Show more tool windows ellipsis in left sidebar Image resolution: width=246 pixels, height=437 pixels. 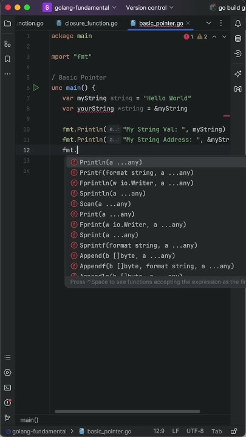click(7, 74)
